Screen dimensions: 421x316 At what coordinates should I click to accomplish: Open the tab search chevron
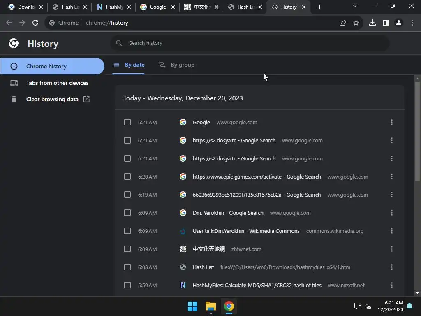click(355, 6)
